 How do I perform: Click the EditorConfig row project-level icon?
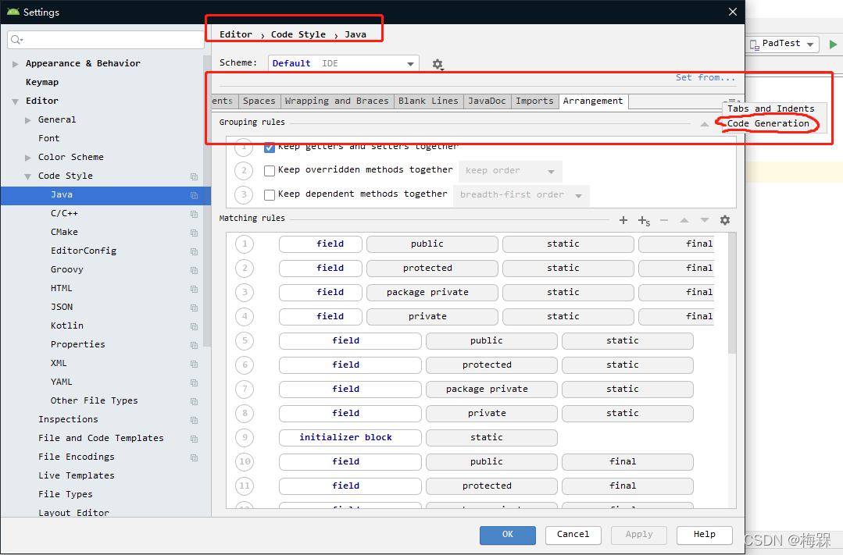click(194, 251)
